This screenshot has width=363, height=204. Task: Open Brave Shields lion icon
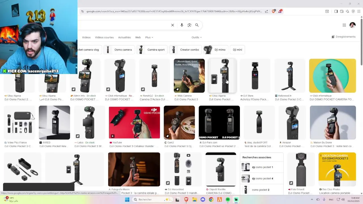(x=273, y=11)
